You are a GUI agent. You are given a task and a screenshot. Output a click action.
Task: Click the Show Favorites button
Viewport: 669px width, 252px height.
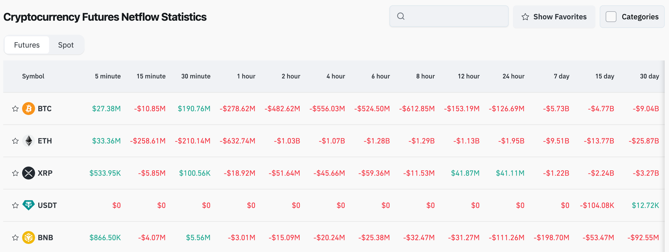pyautogui.click(x=554, y=17)
